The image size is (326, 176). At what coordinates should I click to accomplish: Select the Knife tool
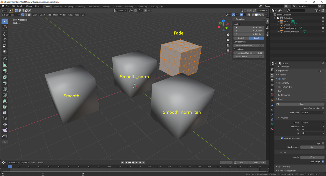tap(5, 95)
